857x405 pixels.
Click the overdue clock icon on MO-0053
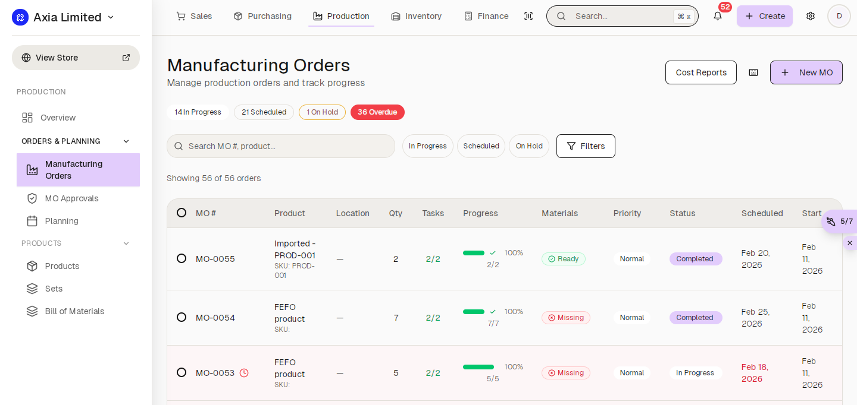coord(244,373)
